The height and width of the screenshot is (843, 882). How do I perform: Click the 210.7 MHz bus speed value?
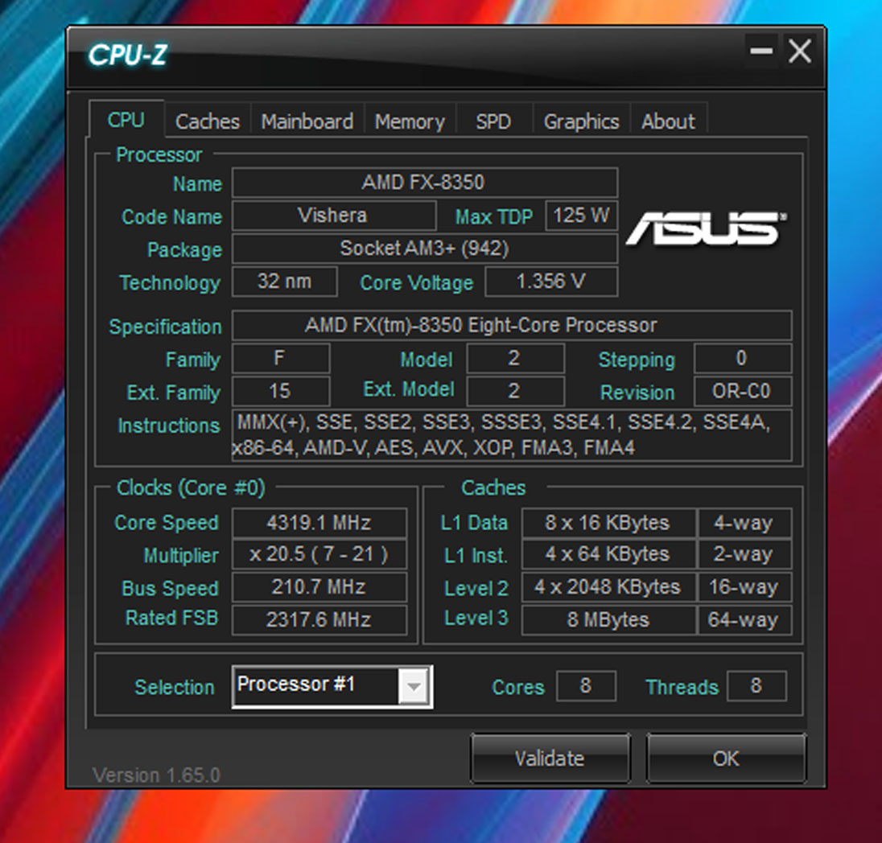click(x=319, y=587)
